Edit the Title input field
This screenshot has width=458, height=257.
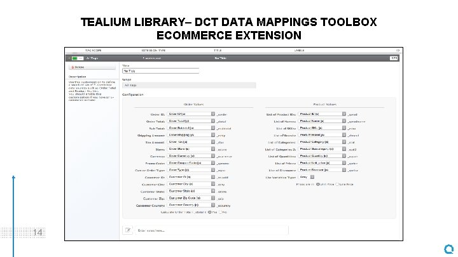(x=161, y=71)
